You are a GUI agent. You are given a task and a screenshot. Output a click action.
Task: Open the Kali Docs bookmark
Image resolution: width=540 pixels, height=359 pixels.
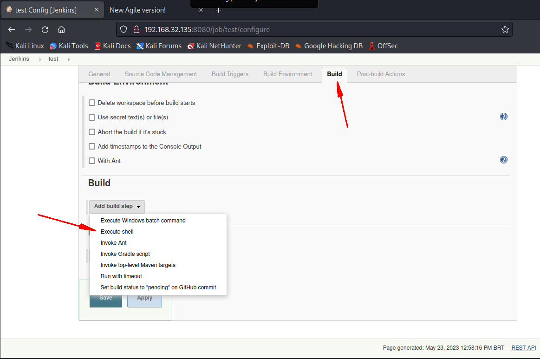(113, 46)
